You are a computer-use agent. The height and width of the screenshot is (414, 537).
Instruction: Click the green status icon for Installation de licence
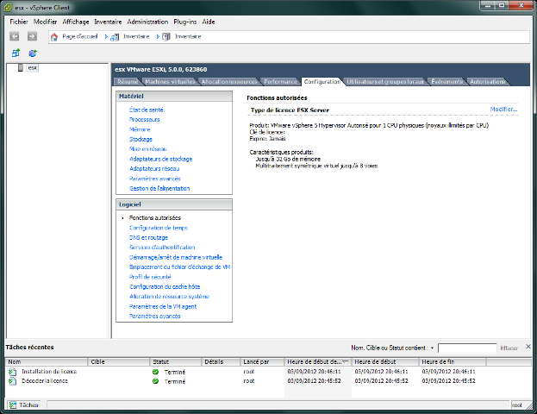tap(155, 372)
